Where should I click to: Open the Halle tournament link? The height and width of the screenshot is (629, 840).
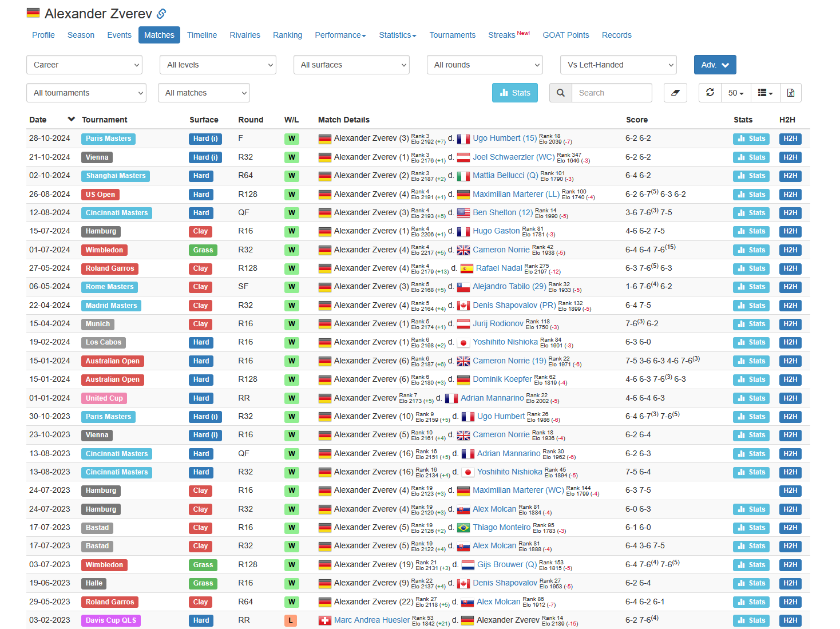[94, 583]
